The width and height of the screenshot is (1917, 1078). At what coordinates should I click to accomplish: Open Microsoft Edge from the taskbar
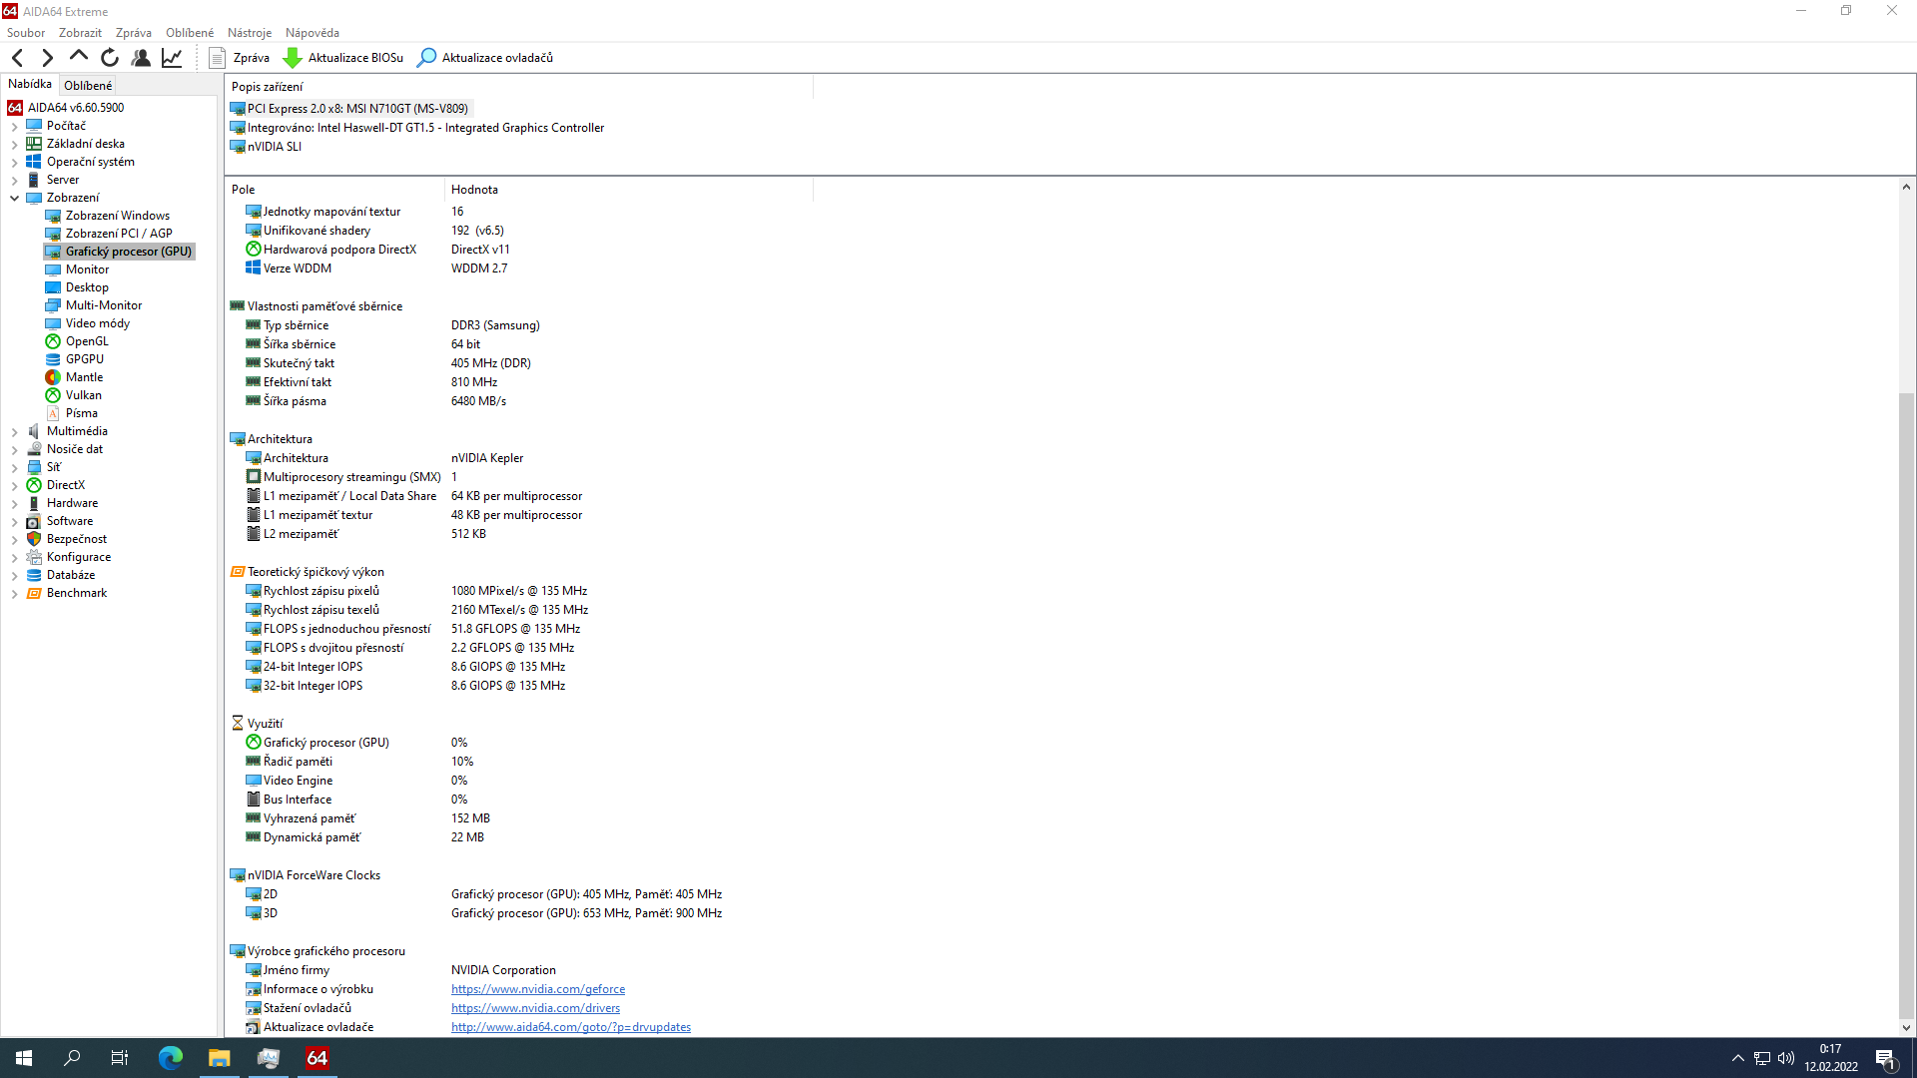(x=171, y=1058)
